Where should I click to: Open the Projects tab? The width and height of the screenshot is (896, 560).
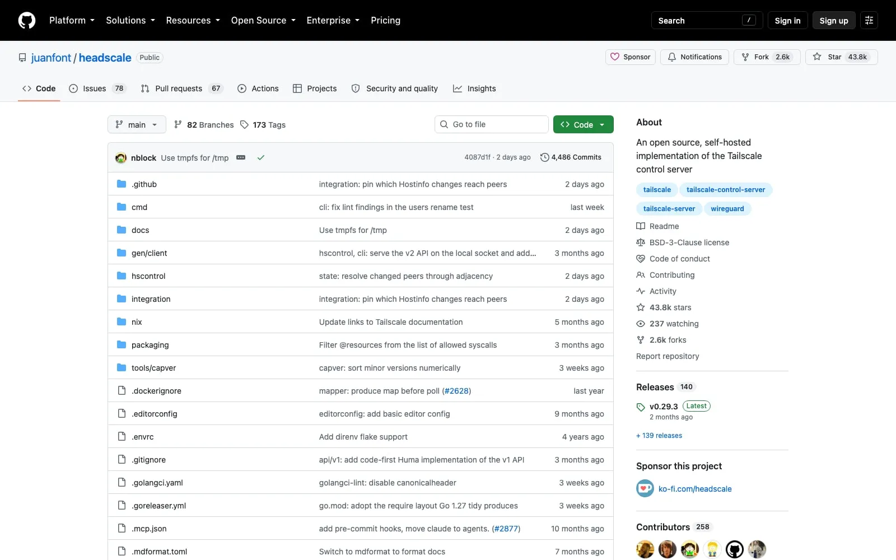click(315, 88)
